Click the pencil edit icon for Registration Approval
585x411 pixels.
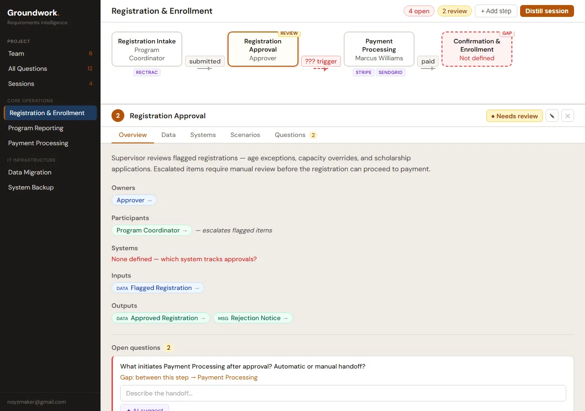[x=552, y=116]
